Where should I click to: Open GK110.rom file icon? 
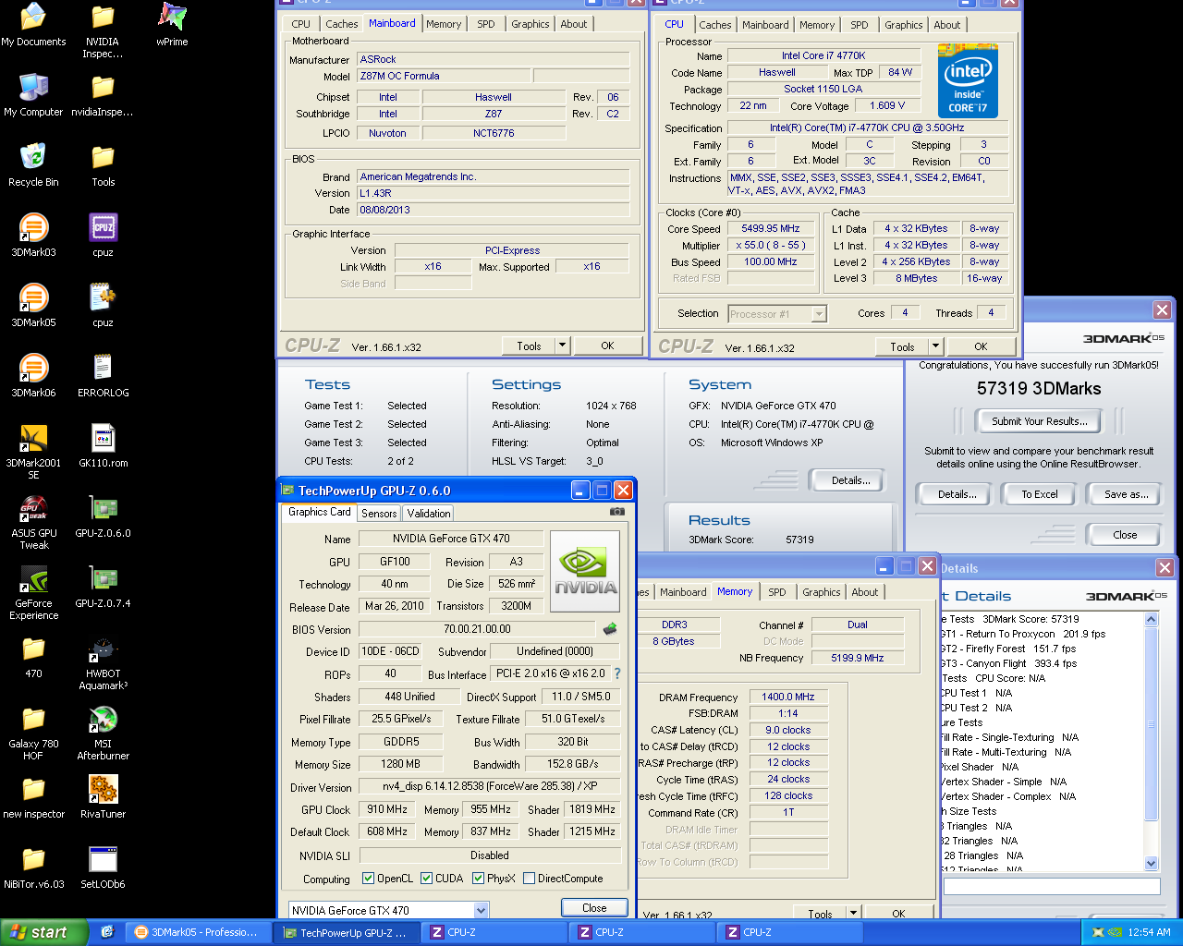(x=103, y=444)
